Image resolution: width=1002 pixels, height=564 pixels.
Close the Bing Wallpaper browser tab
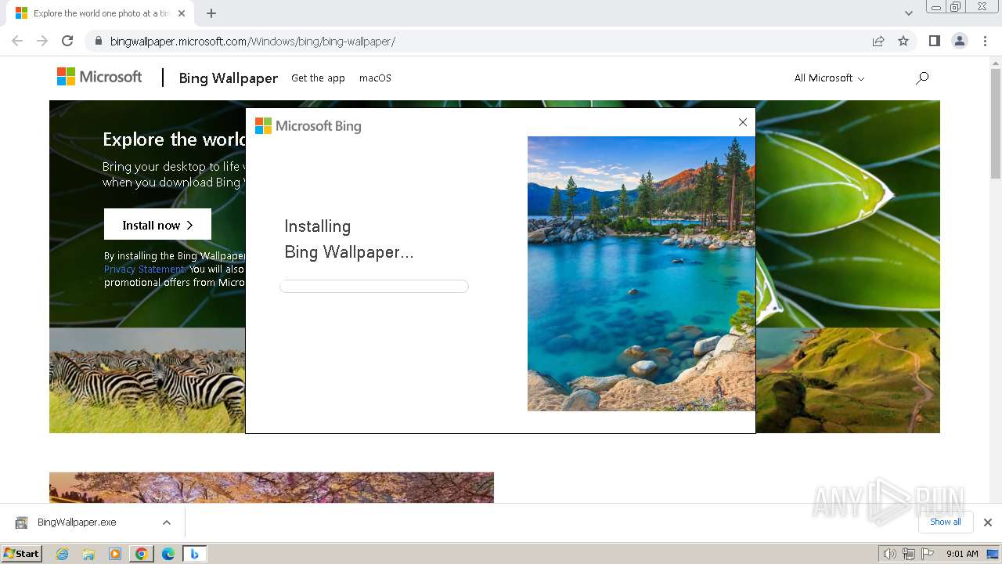(x=182, y=13)
